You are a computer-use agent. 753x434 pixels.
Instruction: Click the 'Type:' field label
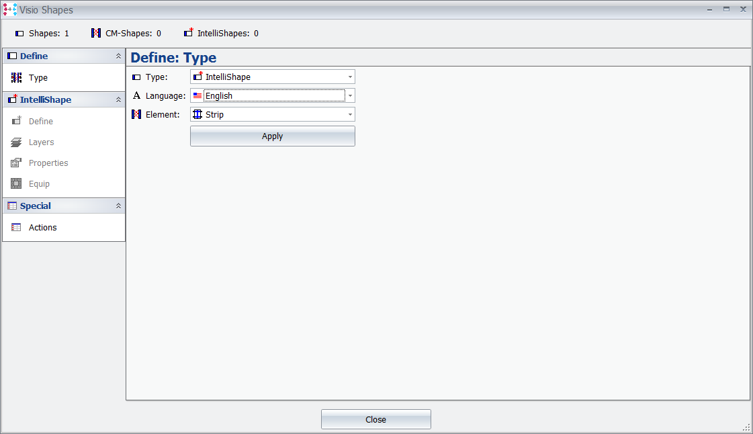click(x=157, y=77)
